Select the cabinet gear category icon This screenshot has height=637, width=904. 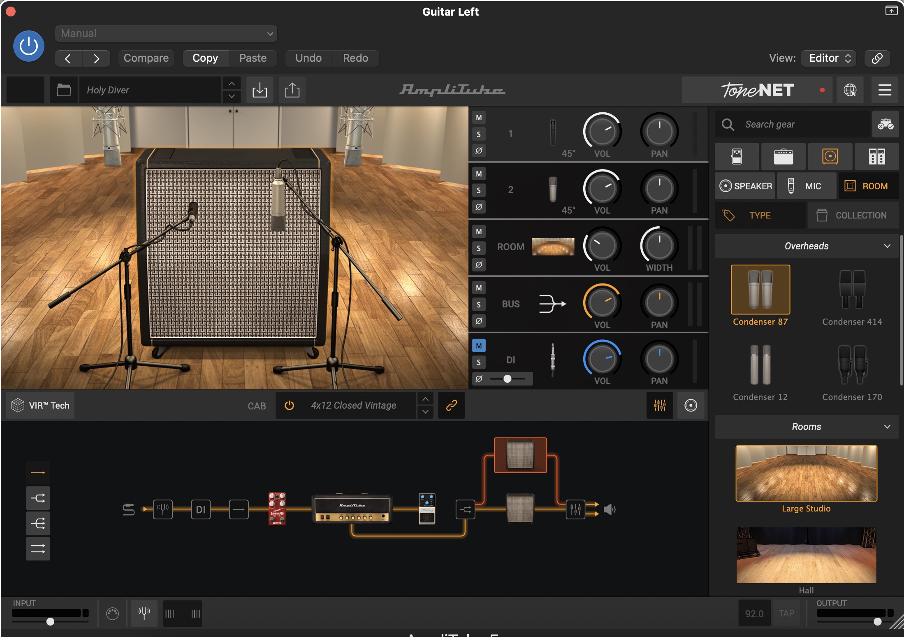coord(830,157)
